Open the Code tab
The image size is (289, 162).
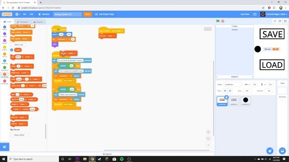click(x=7, y=22)
